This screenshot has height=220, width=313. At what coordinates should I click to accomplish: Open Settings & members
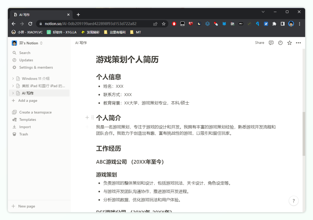36,68
